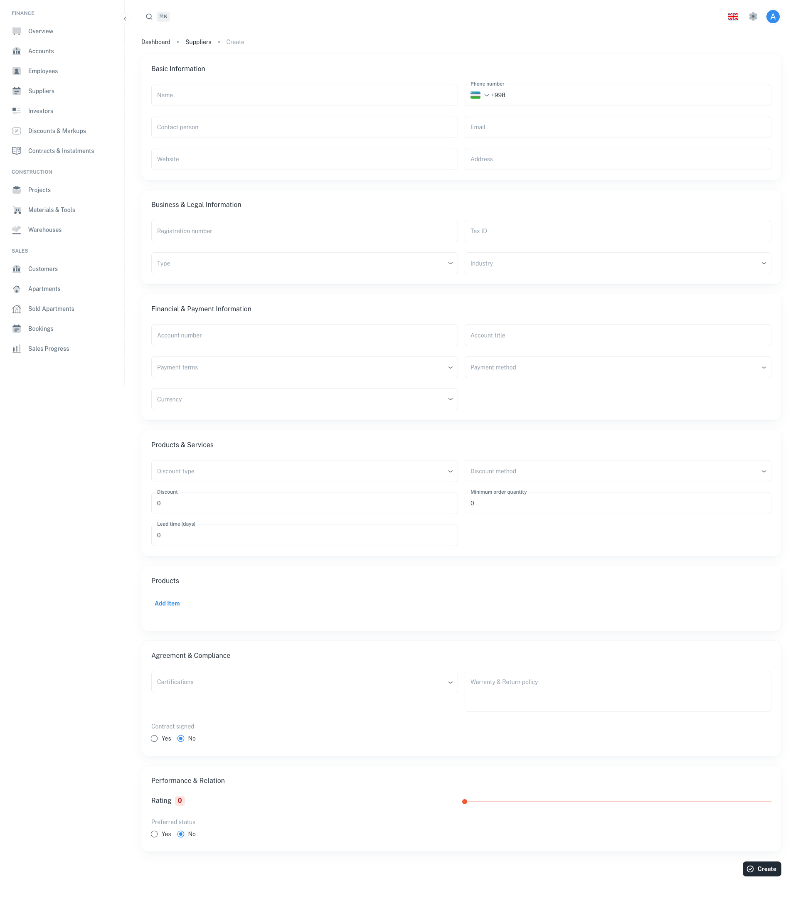798x913 pixels.
Task: Select Yes for Preferred status
Action: tap(155, 834)
